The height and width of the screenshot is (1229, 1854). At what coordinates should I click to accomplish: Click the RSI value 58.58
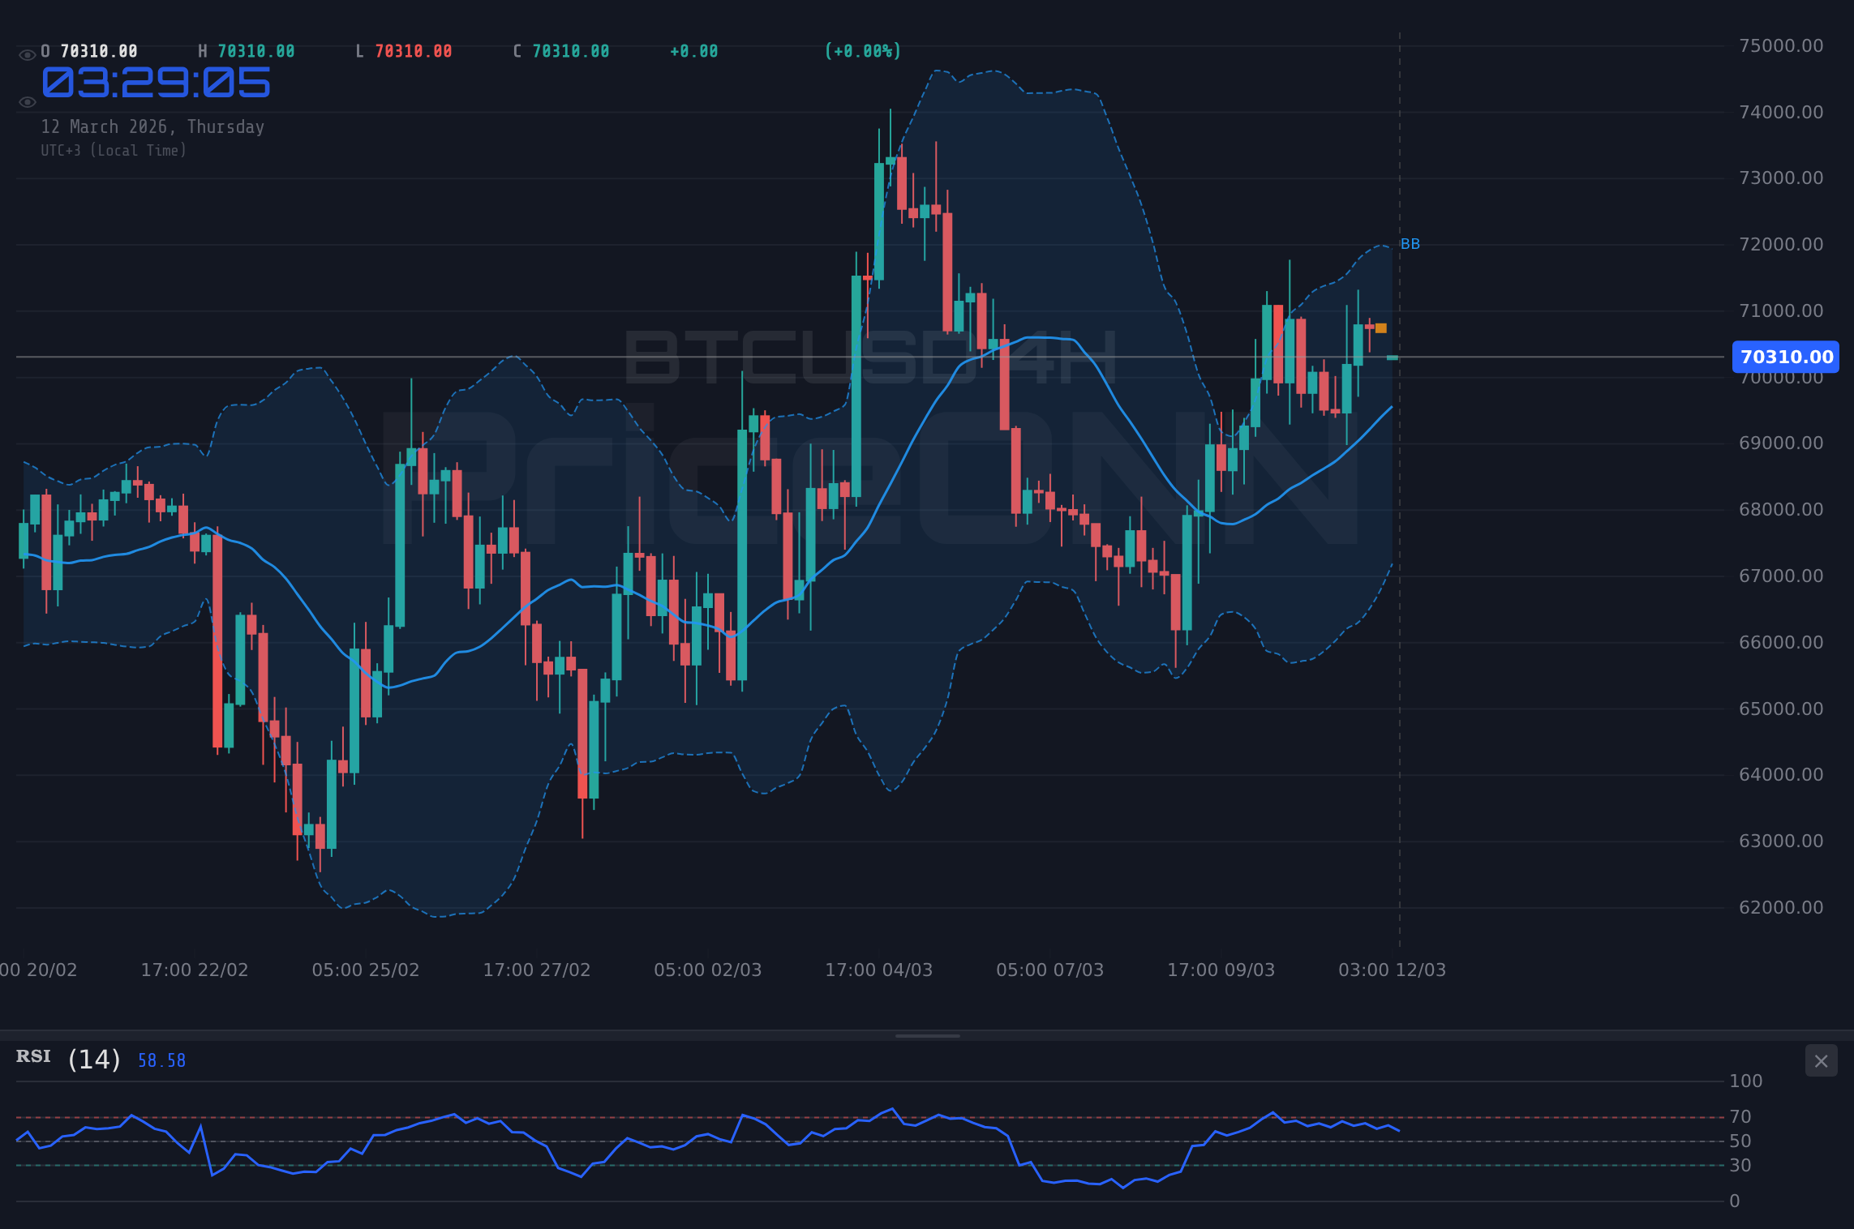pyautogui.click(x=161, y=1061)
